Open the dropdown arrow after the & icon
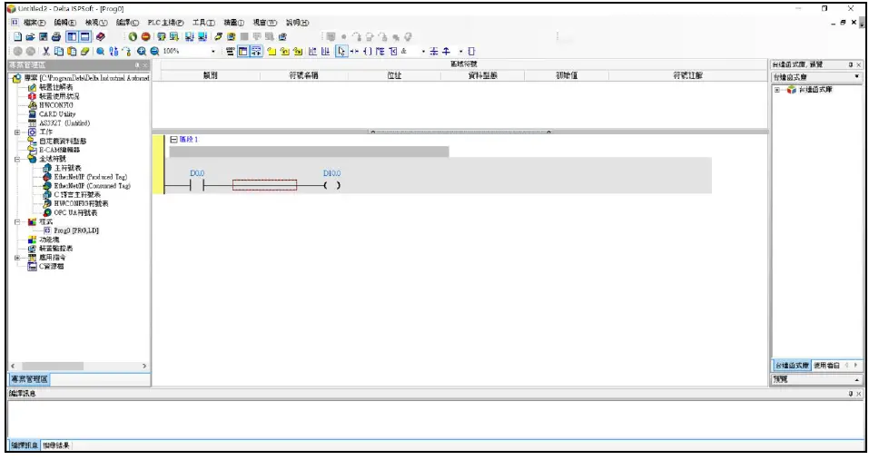Image resolution: width=869 pixels, height=460 pixels. pos(423,51)
